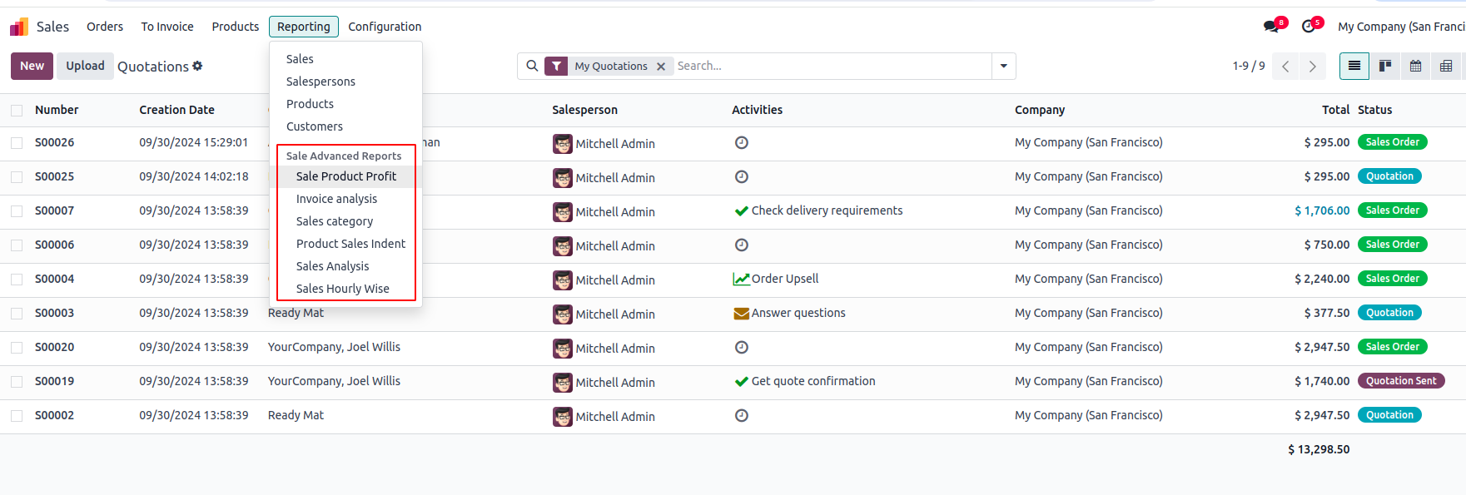Choose Sale Product Profit report
This screenshot has height=495, width=1466.
click(346, 176)
